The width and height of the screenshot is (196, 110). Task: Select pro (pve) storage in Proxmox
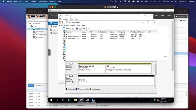coord(40,37)
